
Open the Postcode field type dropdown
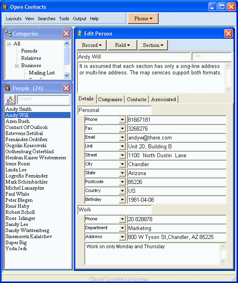pos(122,182)
